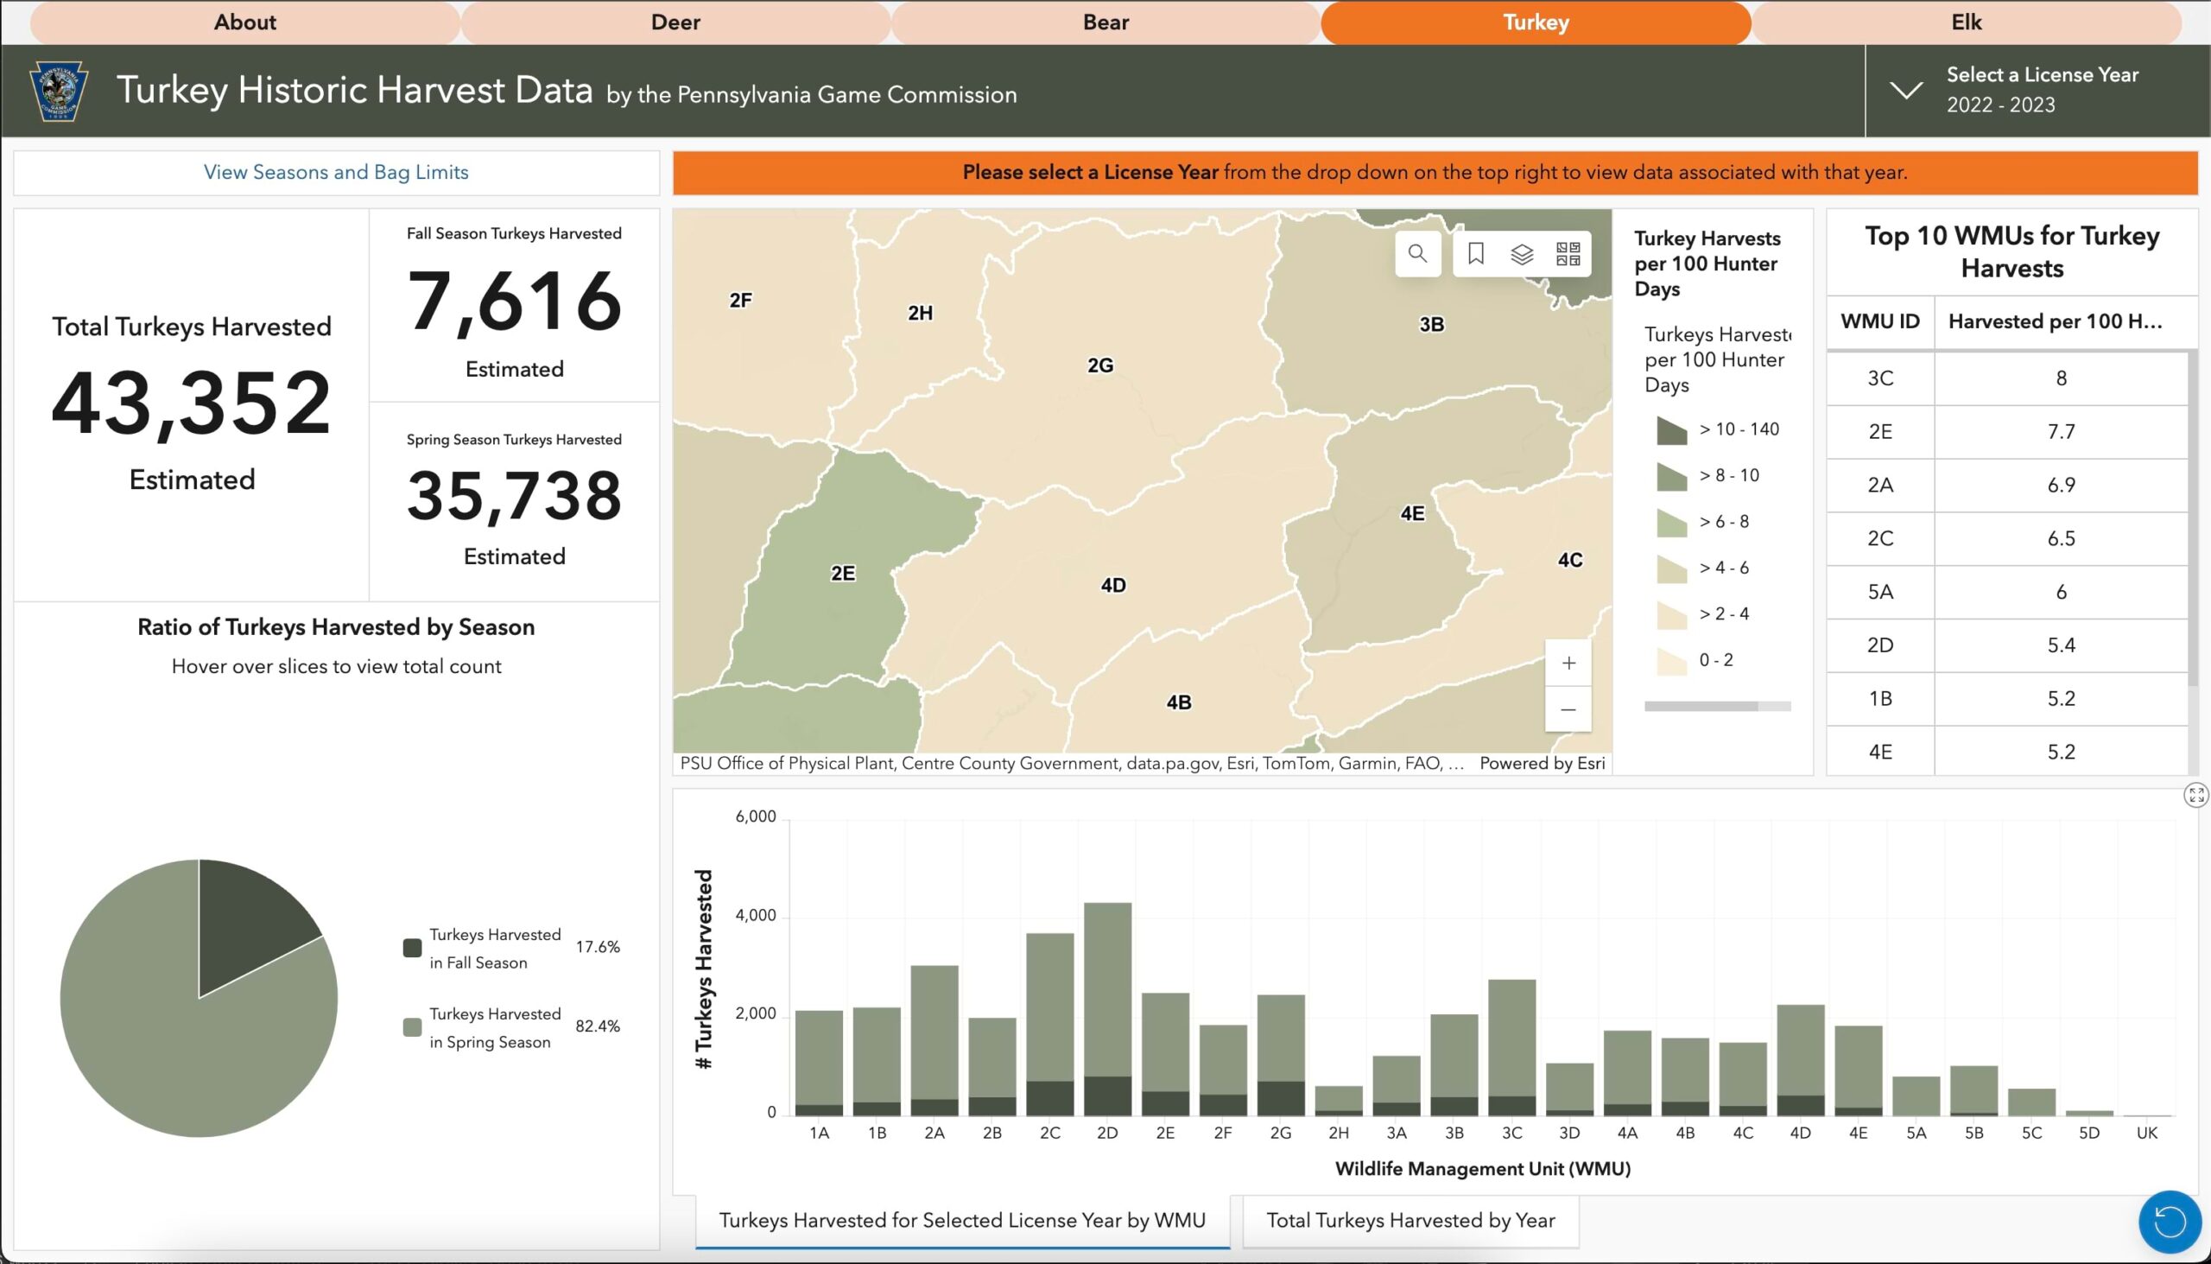Click the Pennsylvania Game Commission logo
The width and height of the screenshot is (2211, 1264).
click(59, 90)
